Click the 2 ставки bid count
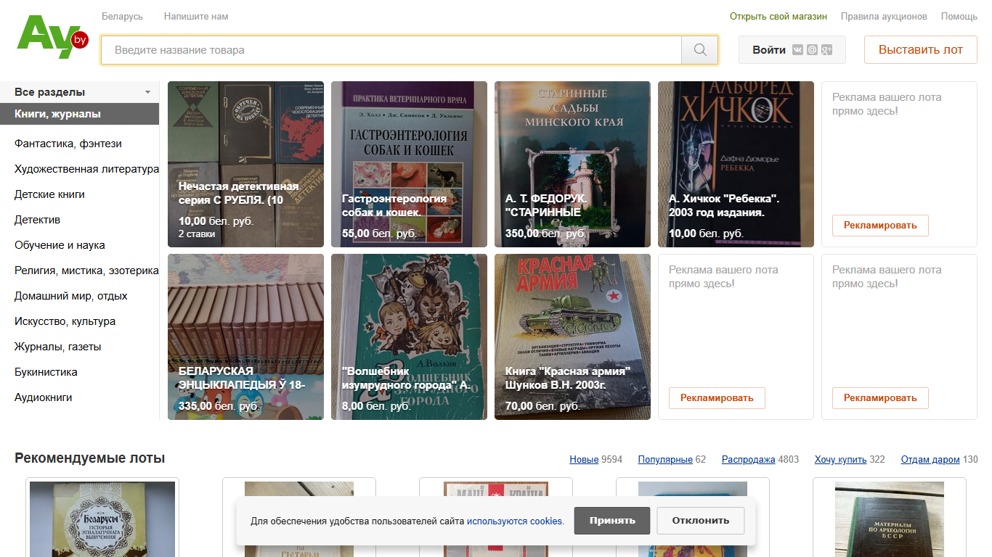The width and height of the screenshot is (992, 557). [197, 234]
